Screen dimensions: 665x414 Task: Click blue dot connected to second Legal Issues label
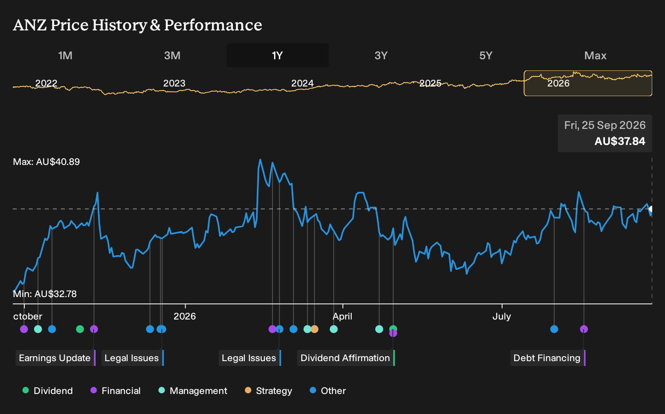point(280,329)
